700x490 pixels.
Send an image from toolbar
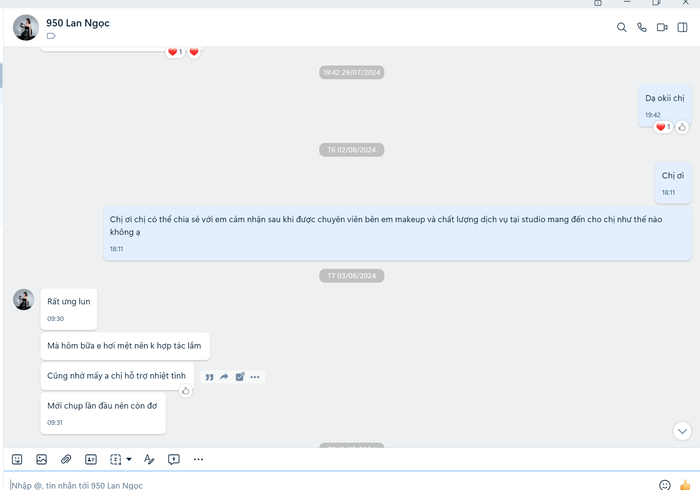pos(42,459)
